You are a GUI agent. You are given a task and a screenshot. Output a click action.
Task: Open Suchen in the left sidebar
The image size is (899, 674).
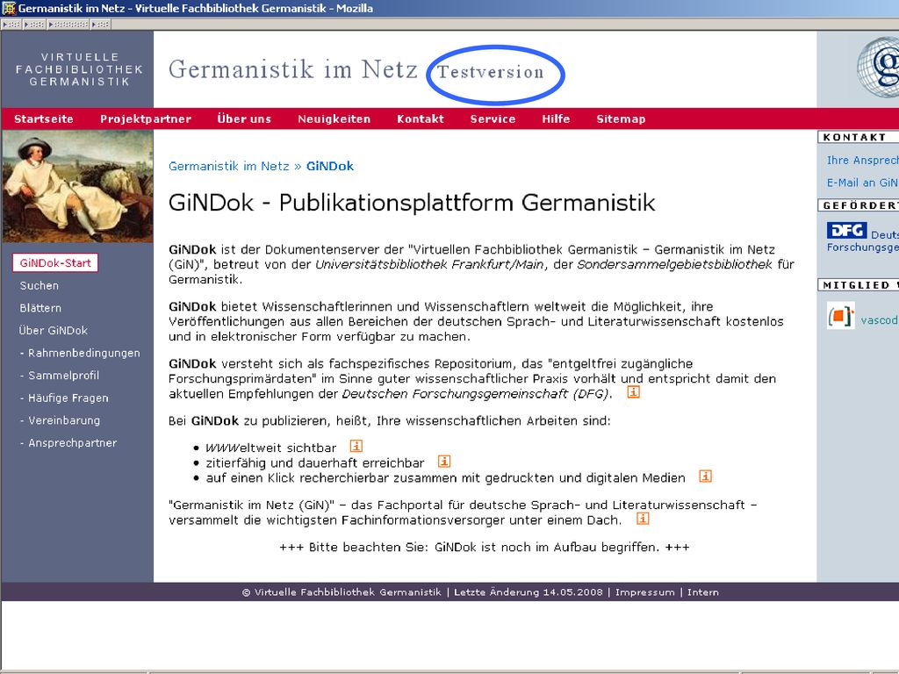click(x=39, y=285)
